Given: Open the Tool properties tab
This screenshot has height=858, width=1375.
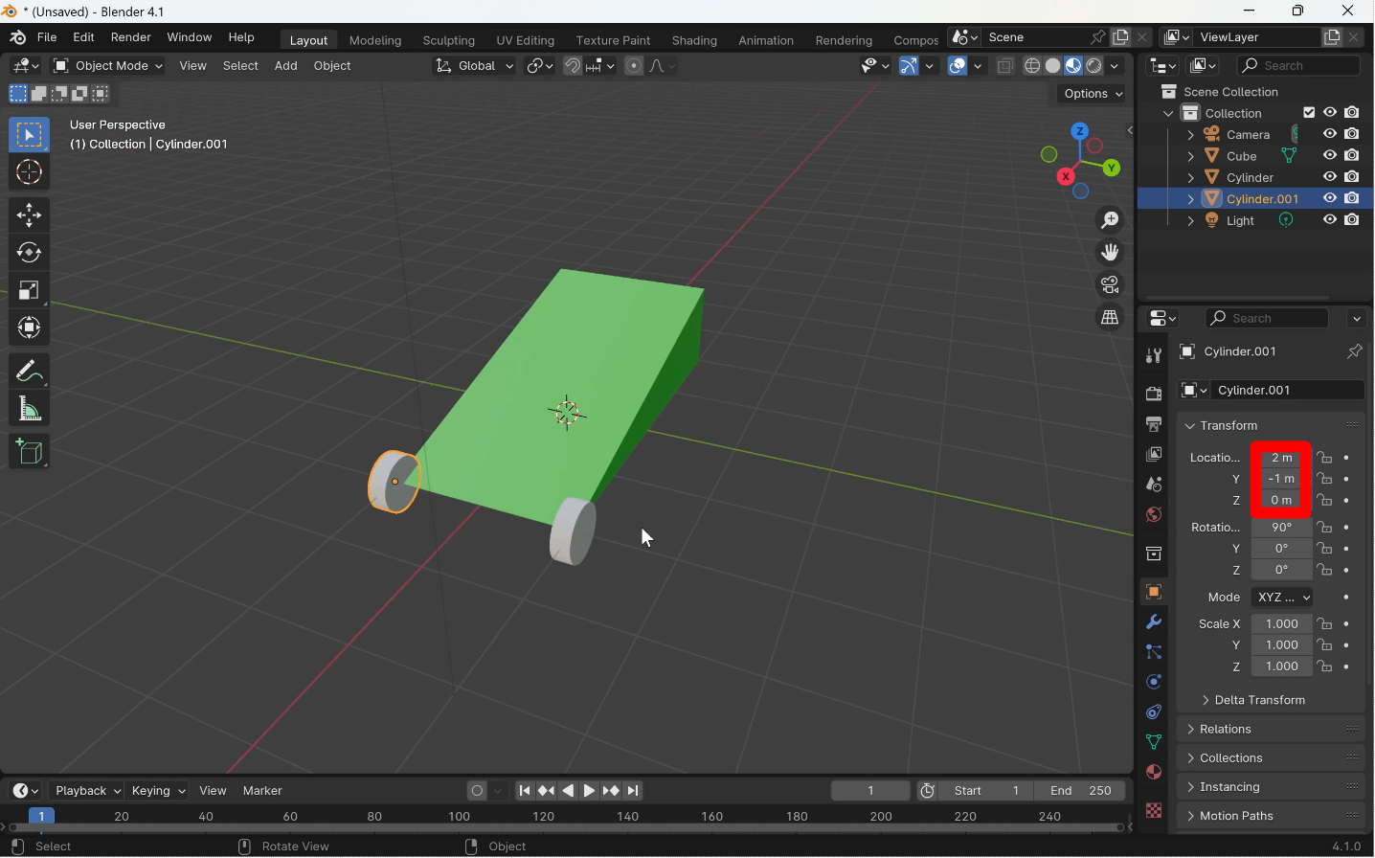Looking at the screenshot, I should coord(1154,356).
